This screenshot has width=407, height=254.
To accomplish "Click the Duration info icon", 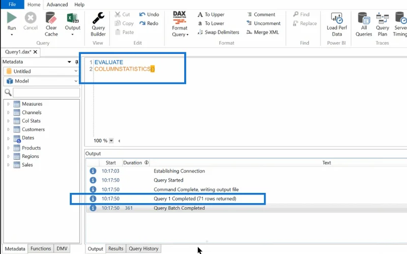I will click(x=147, y=162).
